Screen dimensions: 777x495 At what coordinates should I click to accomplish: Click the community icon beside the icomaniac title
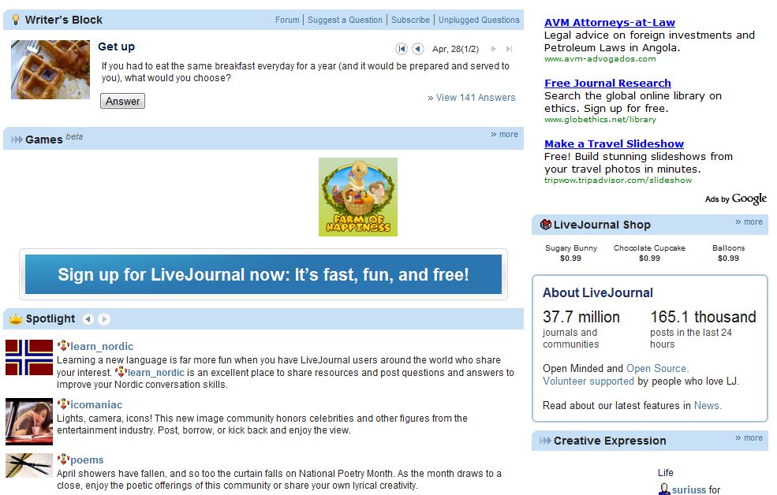[63, 404]
